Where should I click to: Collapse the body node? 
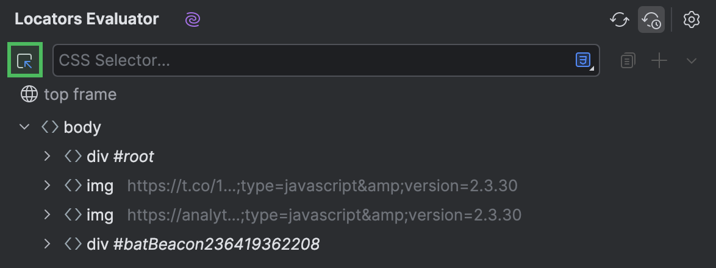click(x=24, y=127)
